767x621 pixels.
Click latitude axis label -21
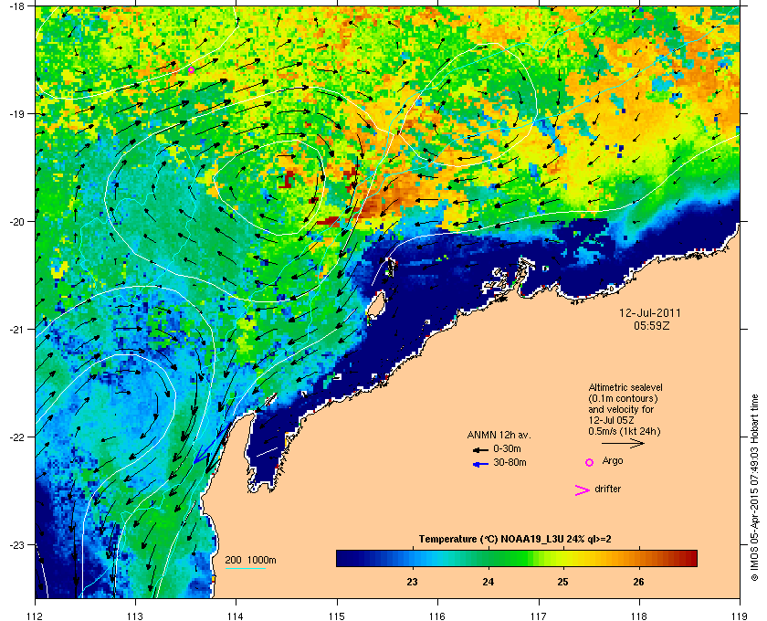(16, 329)
